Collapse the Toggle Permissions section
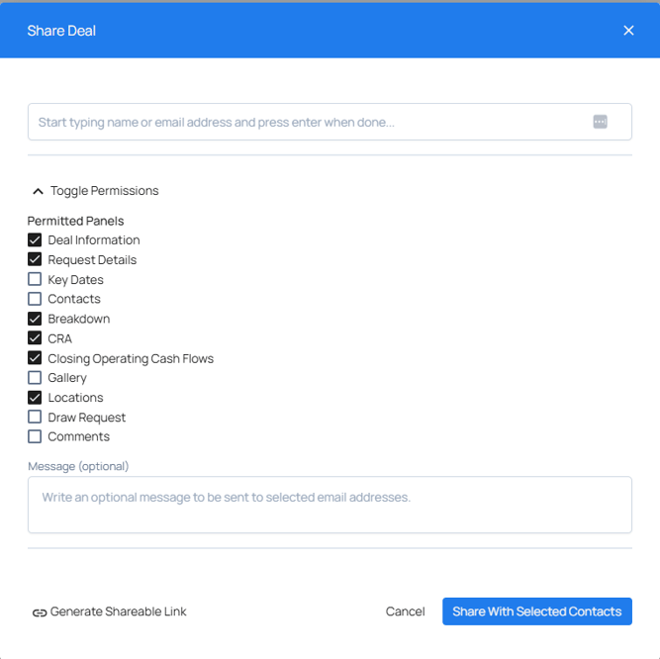This screenshot has width=660, height=659. [39, 191]
